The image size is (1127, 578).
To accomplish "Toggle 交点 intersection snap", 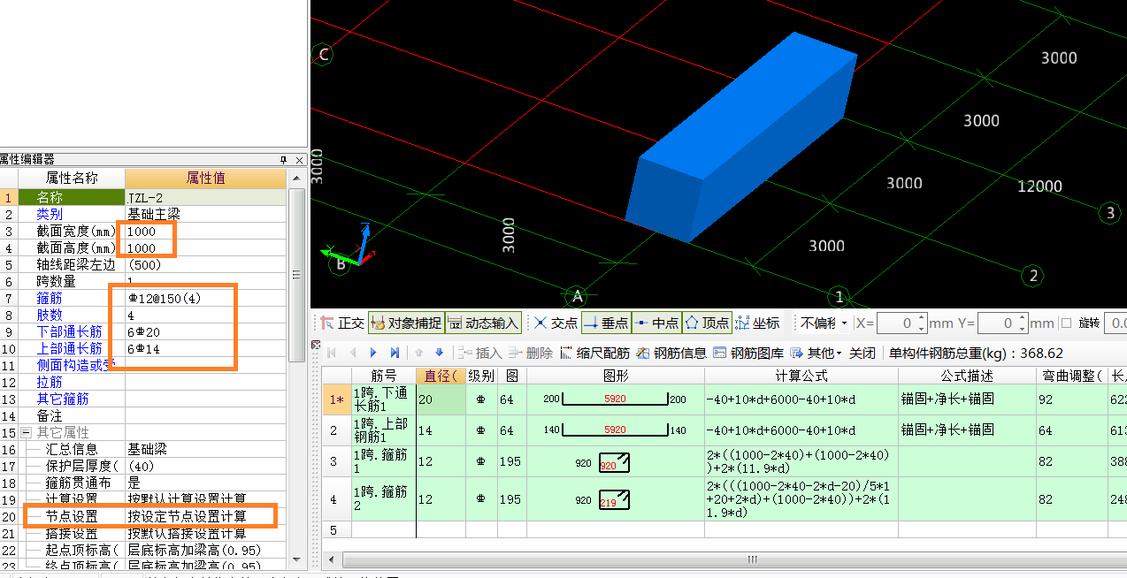I will tap(555, 323).
